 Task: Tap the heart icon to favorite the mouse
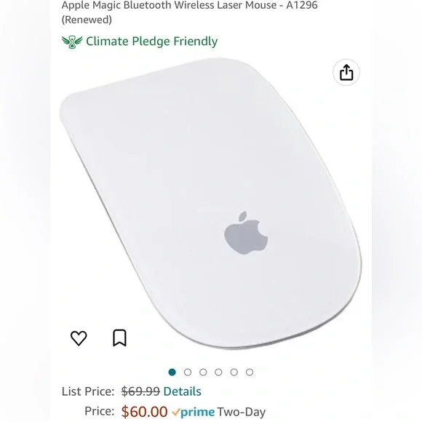pyautogui.click(x=79, y=338)
